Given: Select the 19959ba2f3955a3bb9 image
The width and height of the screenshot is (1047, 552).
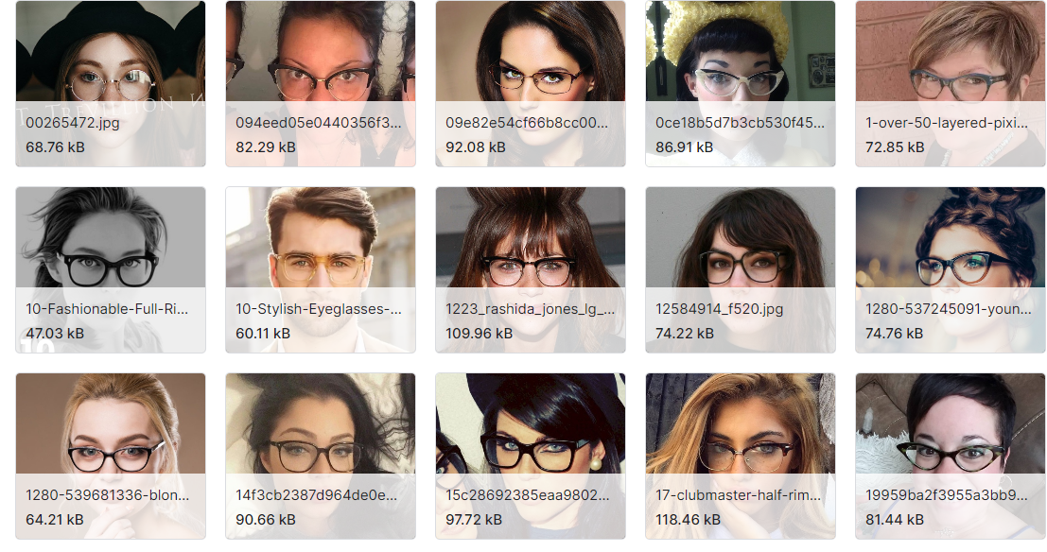Looking at the screenshot, I should pyautogui.click(x=951, y=456).
